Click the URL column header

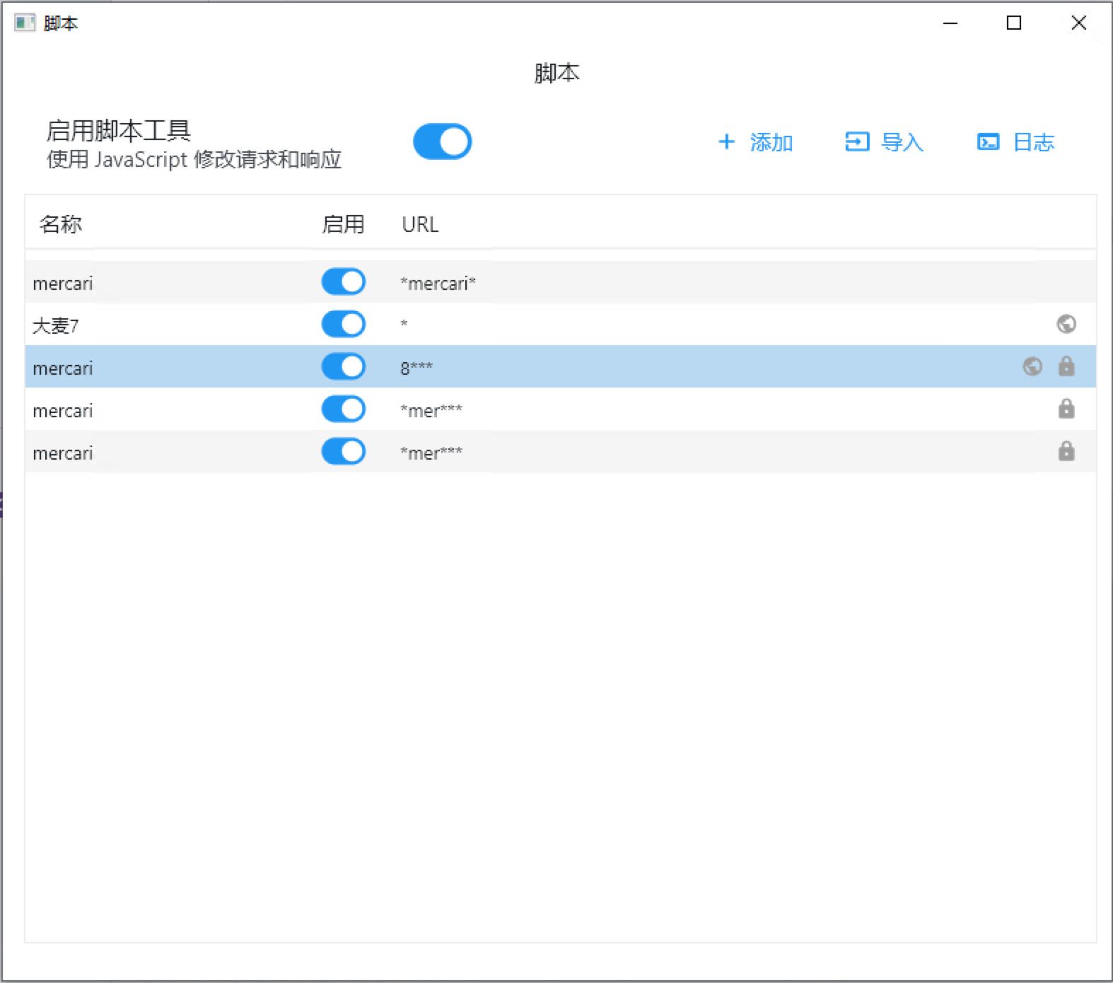point(420,225)
